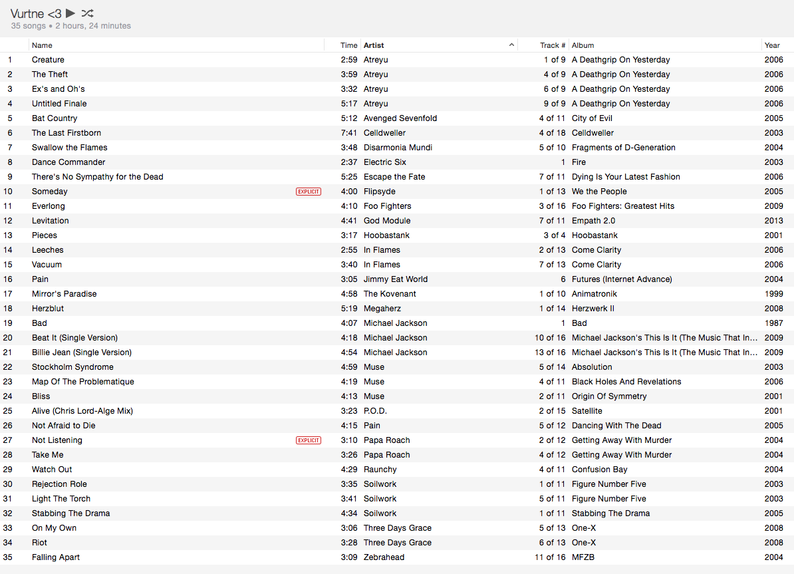Click artist The Kovenant
This screenshot has height=574, width=794.
[x=390, y=294]
